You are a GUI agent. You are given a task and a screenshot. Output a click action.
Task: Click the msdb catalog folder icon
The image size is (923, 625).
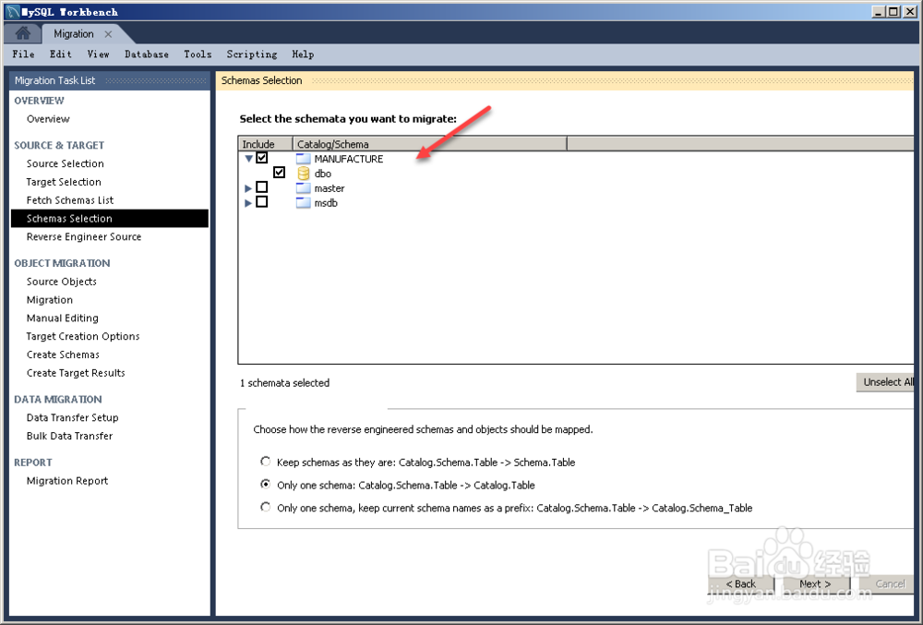click(303, 202)
